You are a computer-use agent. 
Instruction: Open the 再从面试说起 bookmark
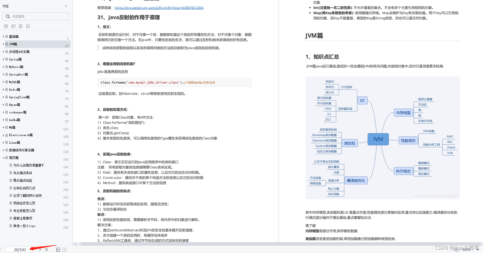coord(23,180)
